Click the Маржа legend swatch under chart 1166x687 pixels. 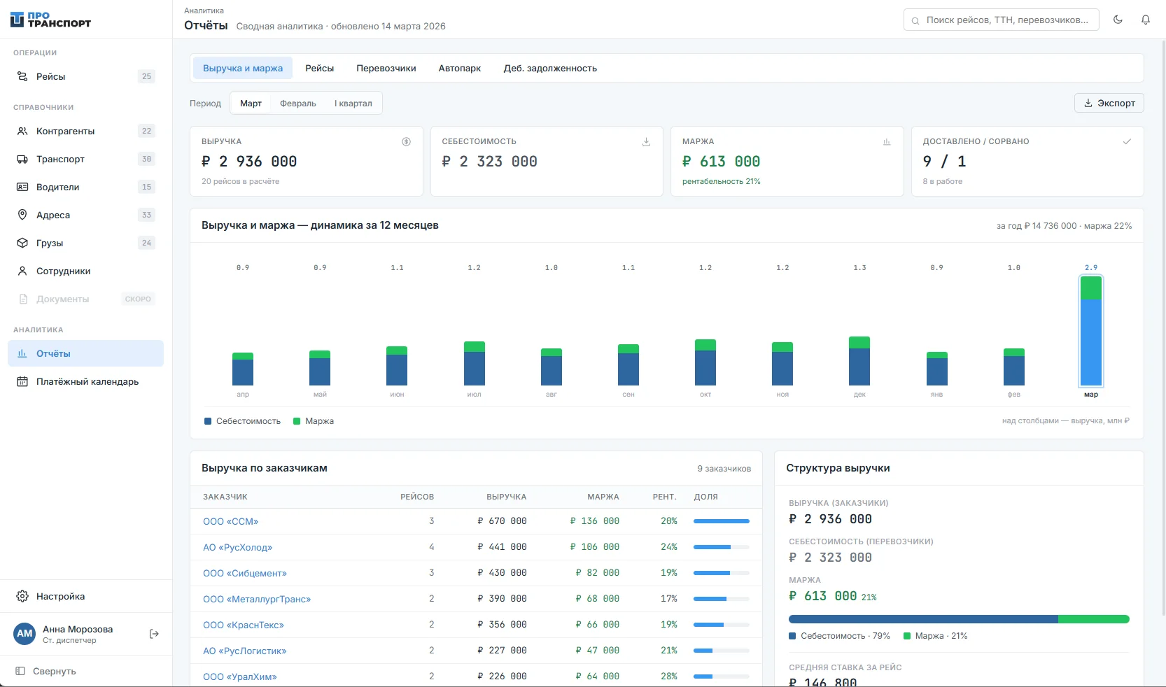(297, 421)
